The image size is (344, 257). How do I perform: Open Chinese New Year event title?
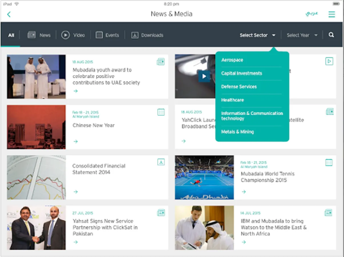(x=94, y=125)
